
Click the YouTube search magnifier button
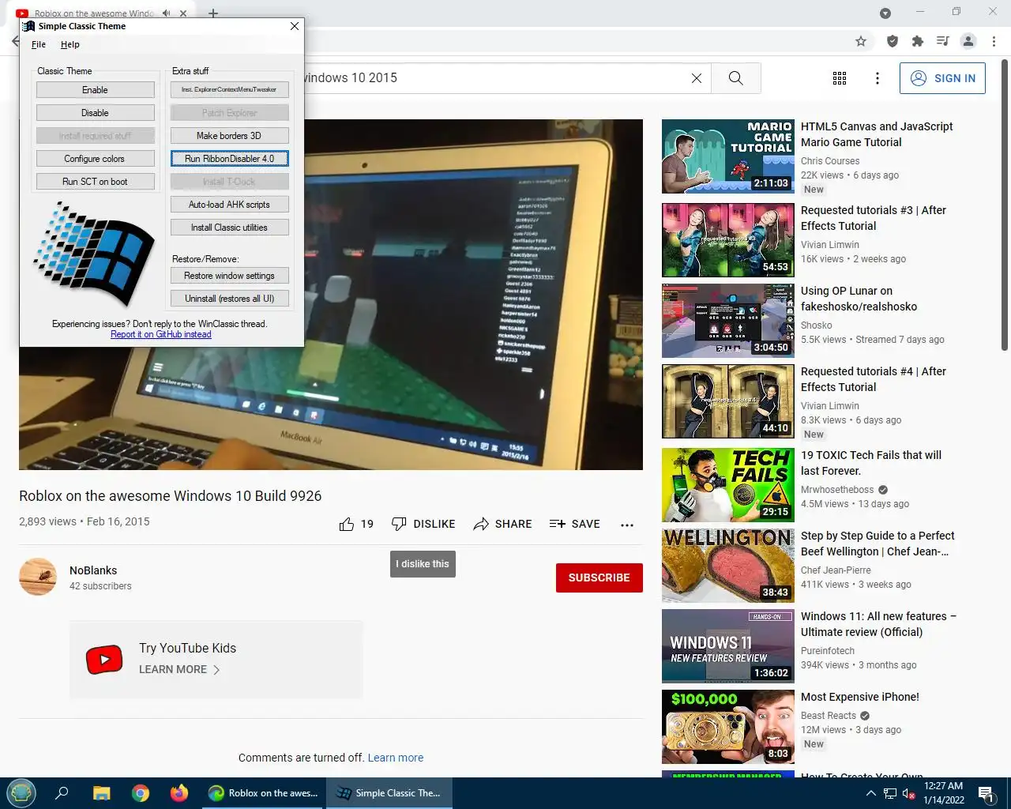735,78
